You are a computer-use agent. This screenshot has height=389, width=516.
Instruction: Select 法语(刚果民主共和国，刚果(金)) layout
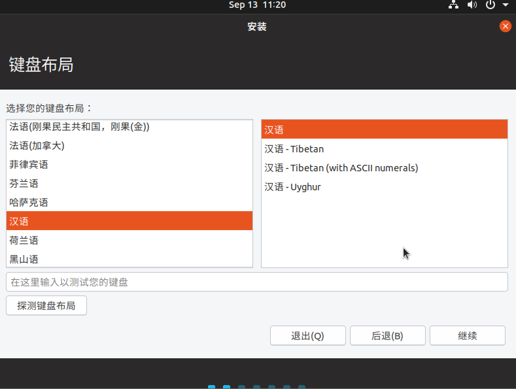tap(129, 127)
